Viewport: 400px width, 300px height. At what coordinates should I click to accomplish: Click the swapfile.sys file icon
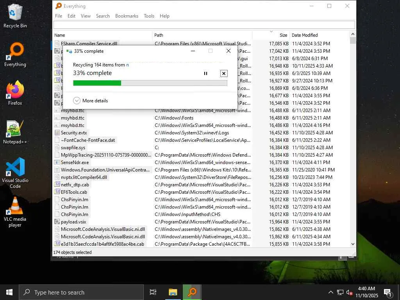click(57, 147)
